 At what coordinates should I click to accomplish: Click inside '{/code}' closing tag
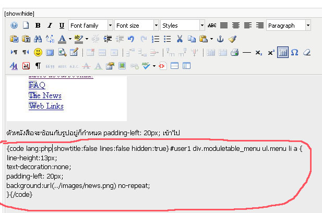[21, 194]
